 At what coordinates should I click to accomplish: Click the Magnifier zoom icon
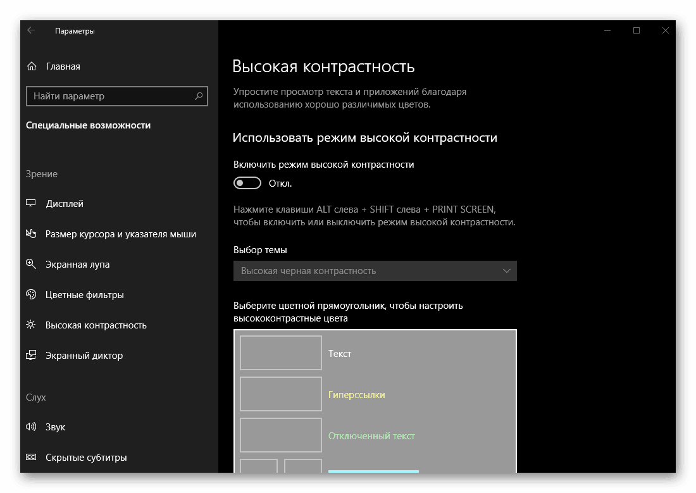[30, 264]
